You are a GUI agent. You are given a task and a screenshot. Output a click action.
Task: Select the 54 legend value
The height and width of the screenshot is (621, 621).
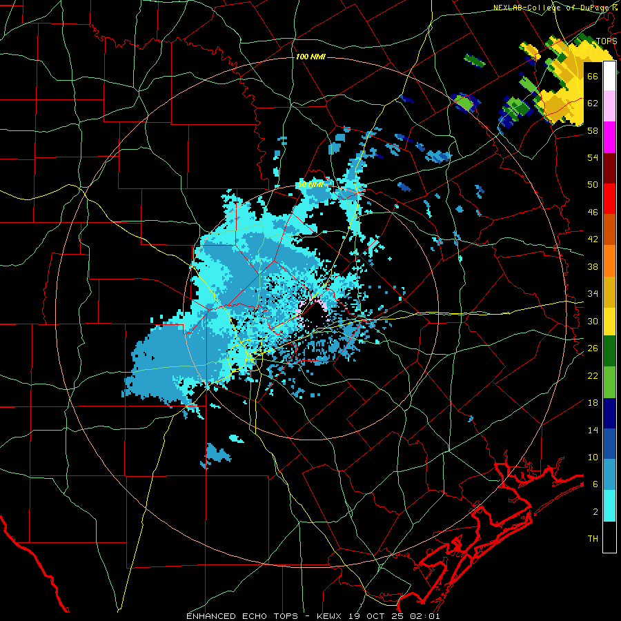pyautogui.click(x=593, y=157)
